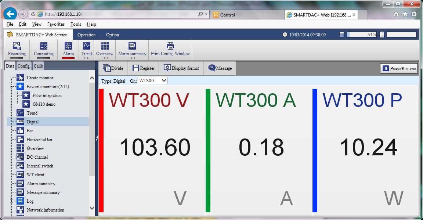
Task: Switch to the Operation tab
Action: 86,35
